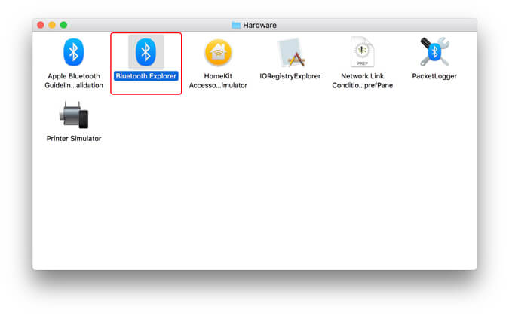
Task: Click the "Apple Bluetooth Guidelin...alidation" label
Action: point(74,81)
